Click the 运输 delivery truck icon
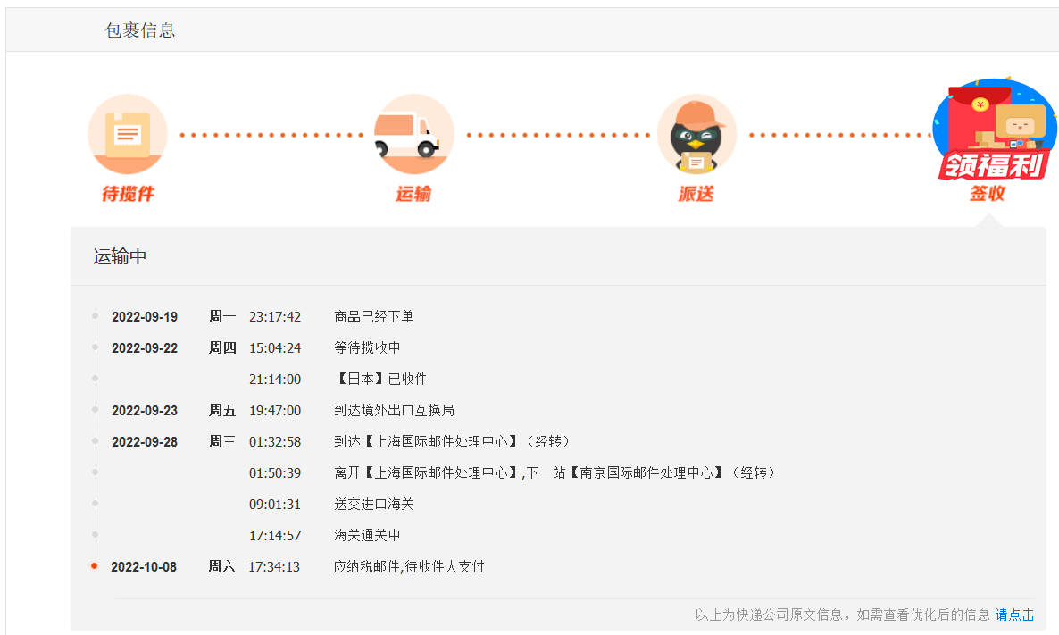1059x635 pixels. point(413,134)
